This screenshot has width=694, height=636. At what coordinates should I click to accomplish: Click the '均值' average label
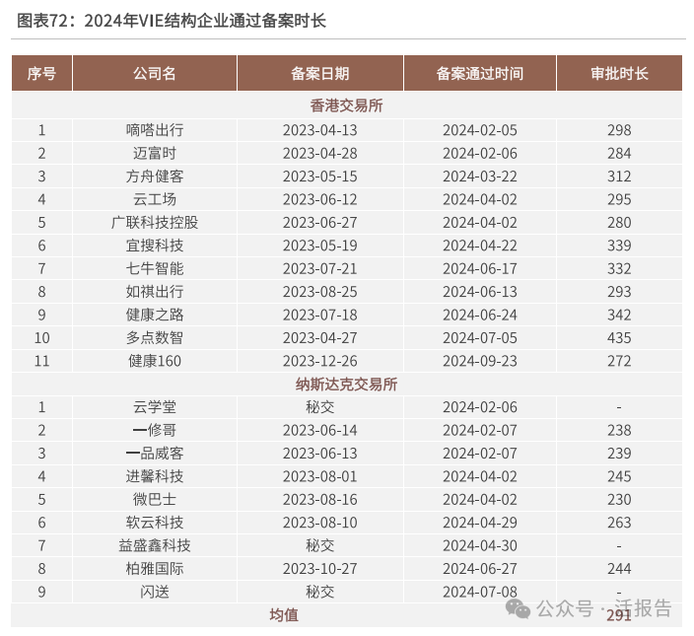[x=284, y=614]
